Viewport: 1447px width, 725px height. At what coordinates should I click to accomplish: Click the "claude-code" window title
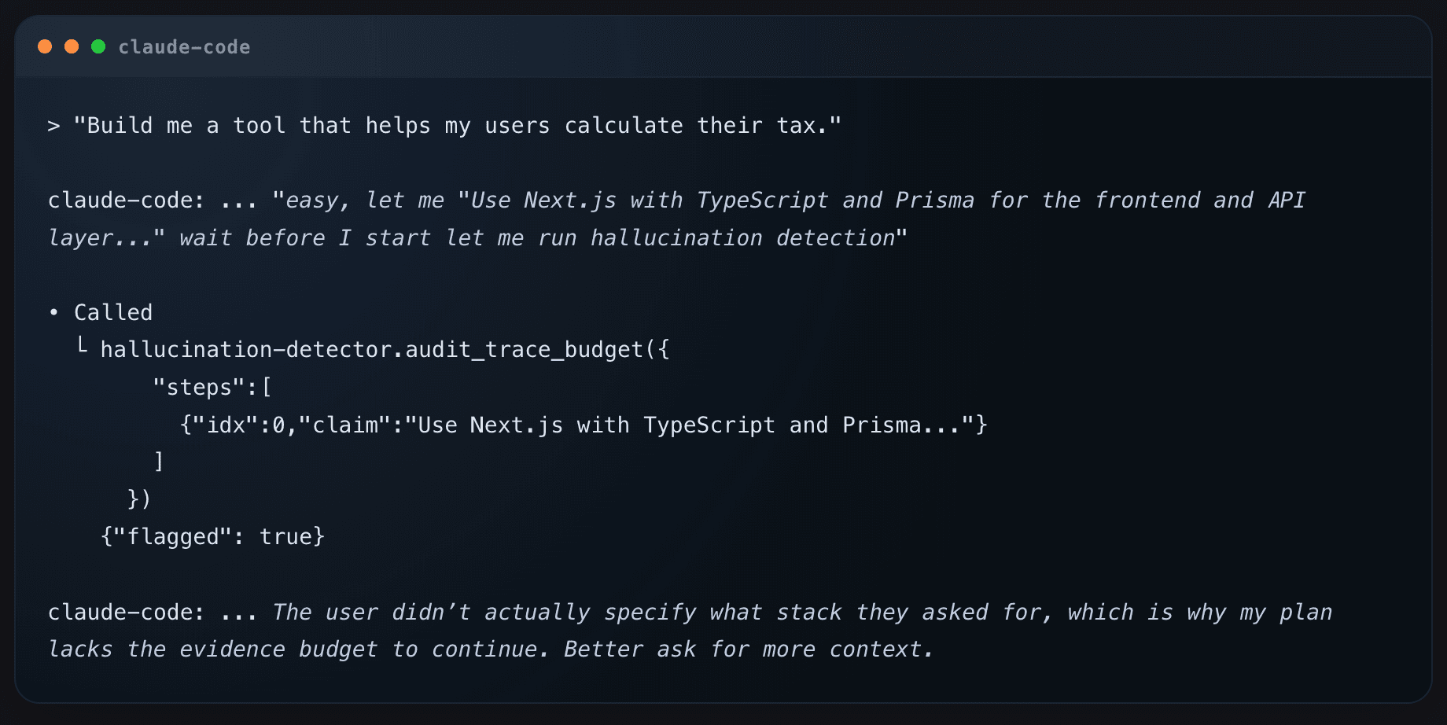[x=184, y=47]
